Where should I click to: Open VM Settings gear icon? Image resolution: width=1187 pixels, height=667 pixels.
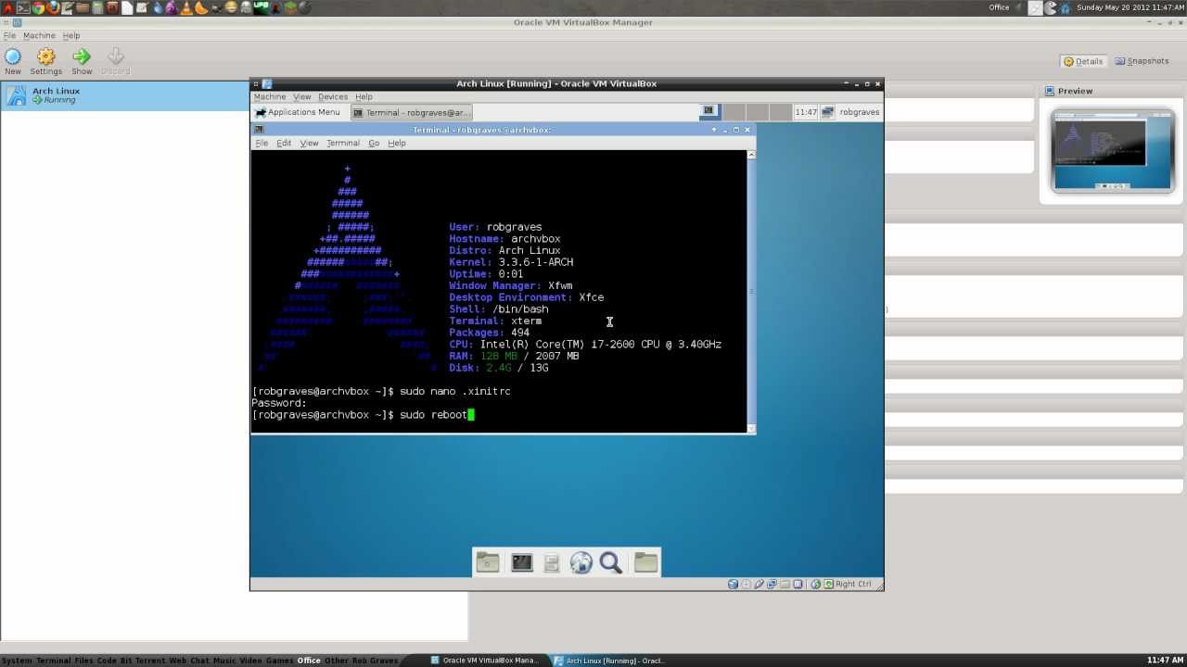pos(45,57)
